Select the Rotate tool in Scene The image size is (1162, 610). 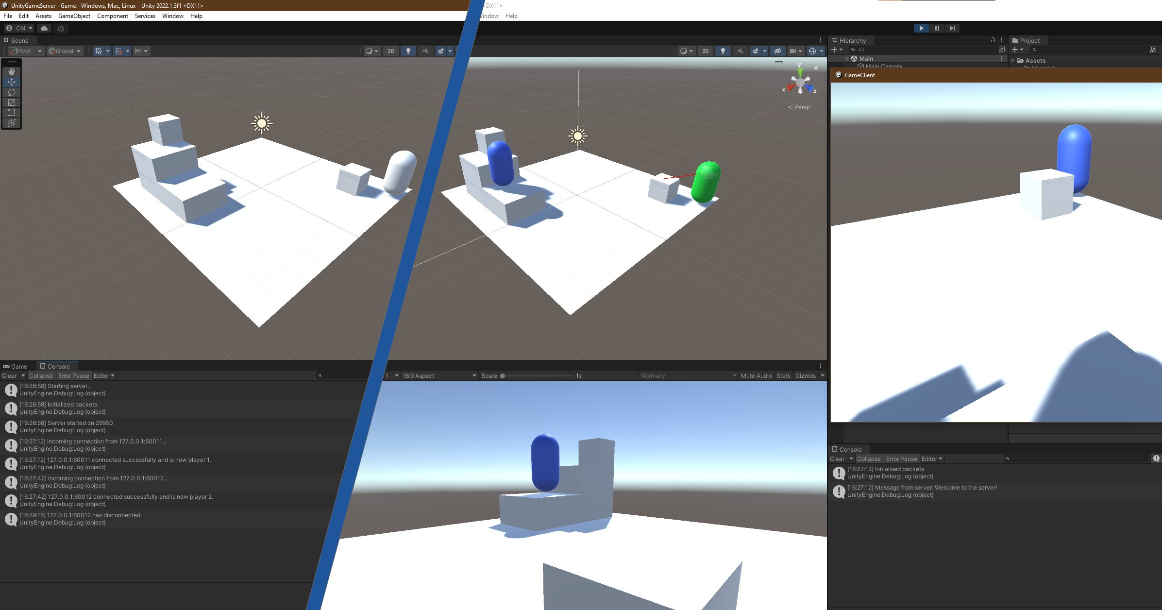tap(12, 92)
